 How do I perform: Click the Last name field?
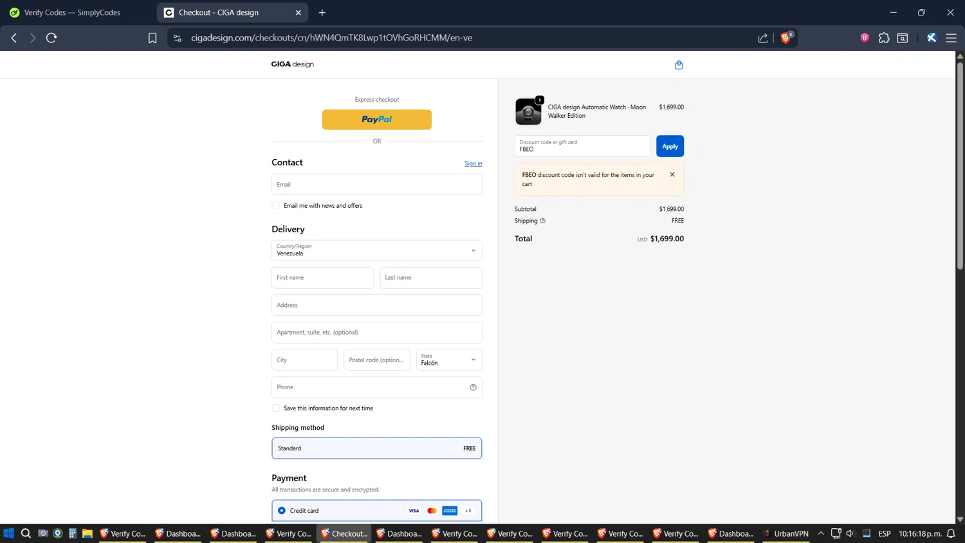(x=430, y=278)
